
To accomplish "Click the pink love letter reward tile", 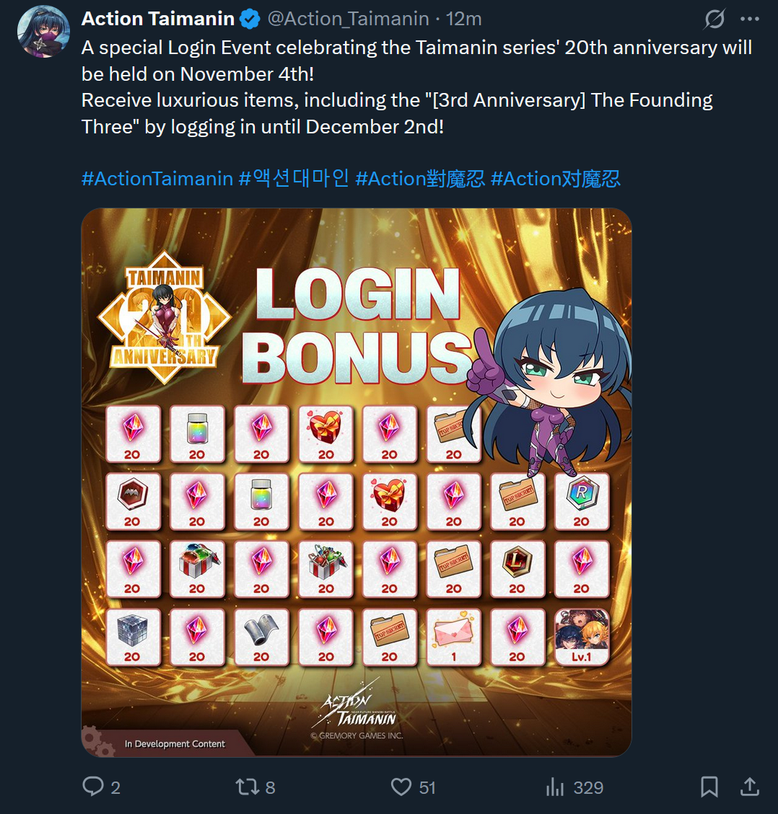I will [453, 637].
